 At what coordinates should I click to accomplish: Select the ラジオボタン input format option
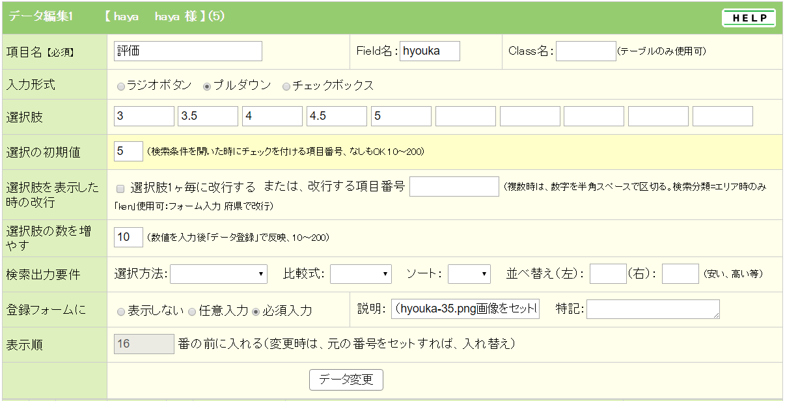[x=121, y=87]
